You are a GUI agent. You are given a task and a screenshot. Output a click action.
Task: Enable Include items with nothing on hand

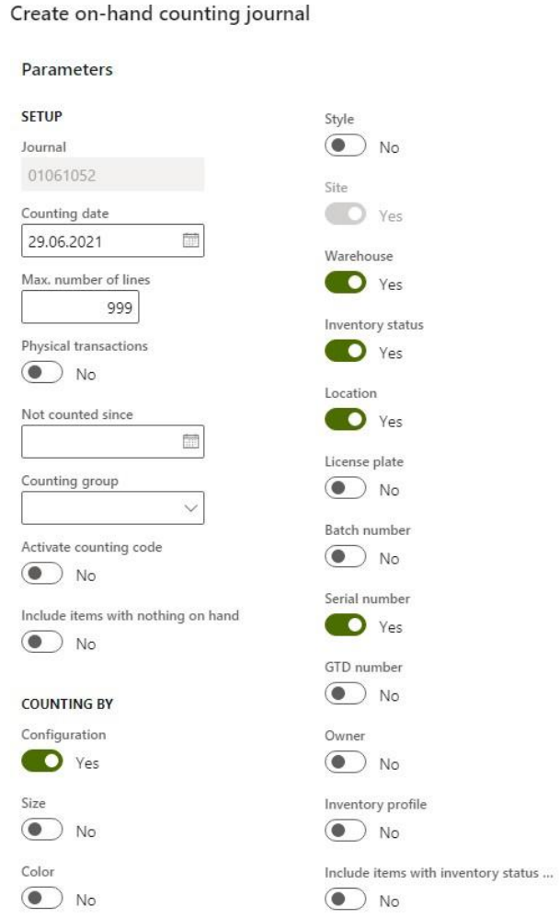[41, 644]
